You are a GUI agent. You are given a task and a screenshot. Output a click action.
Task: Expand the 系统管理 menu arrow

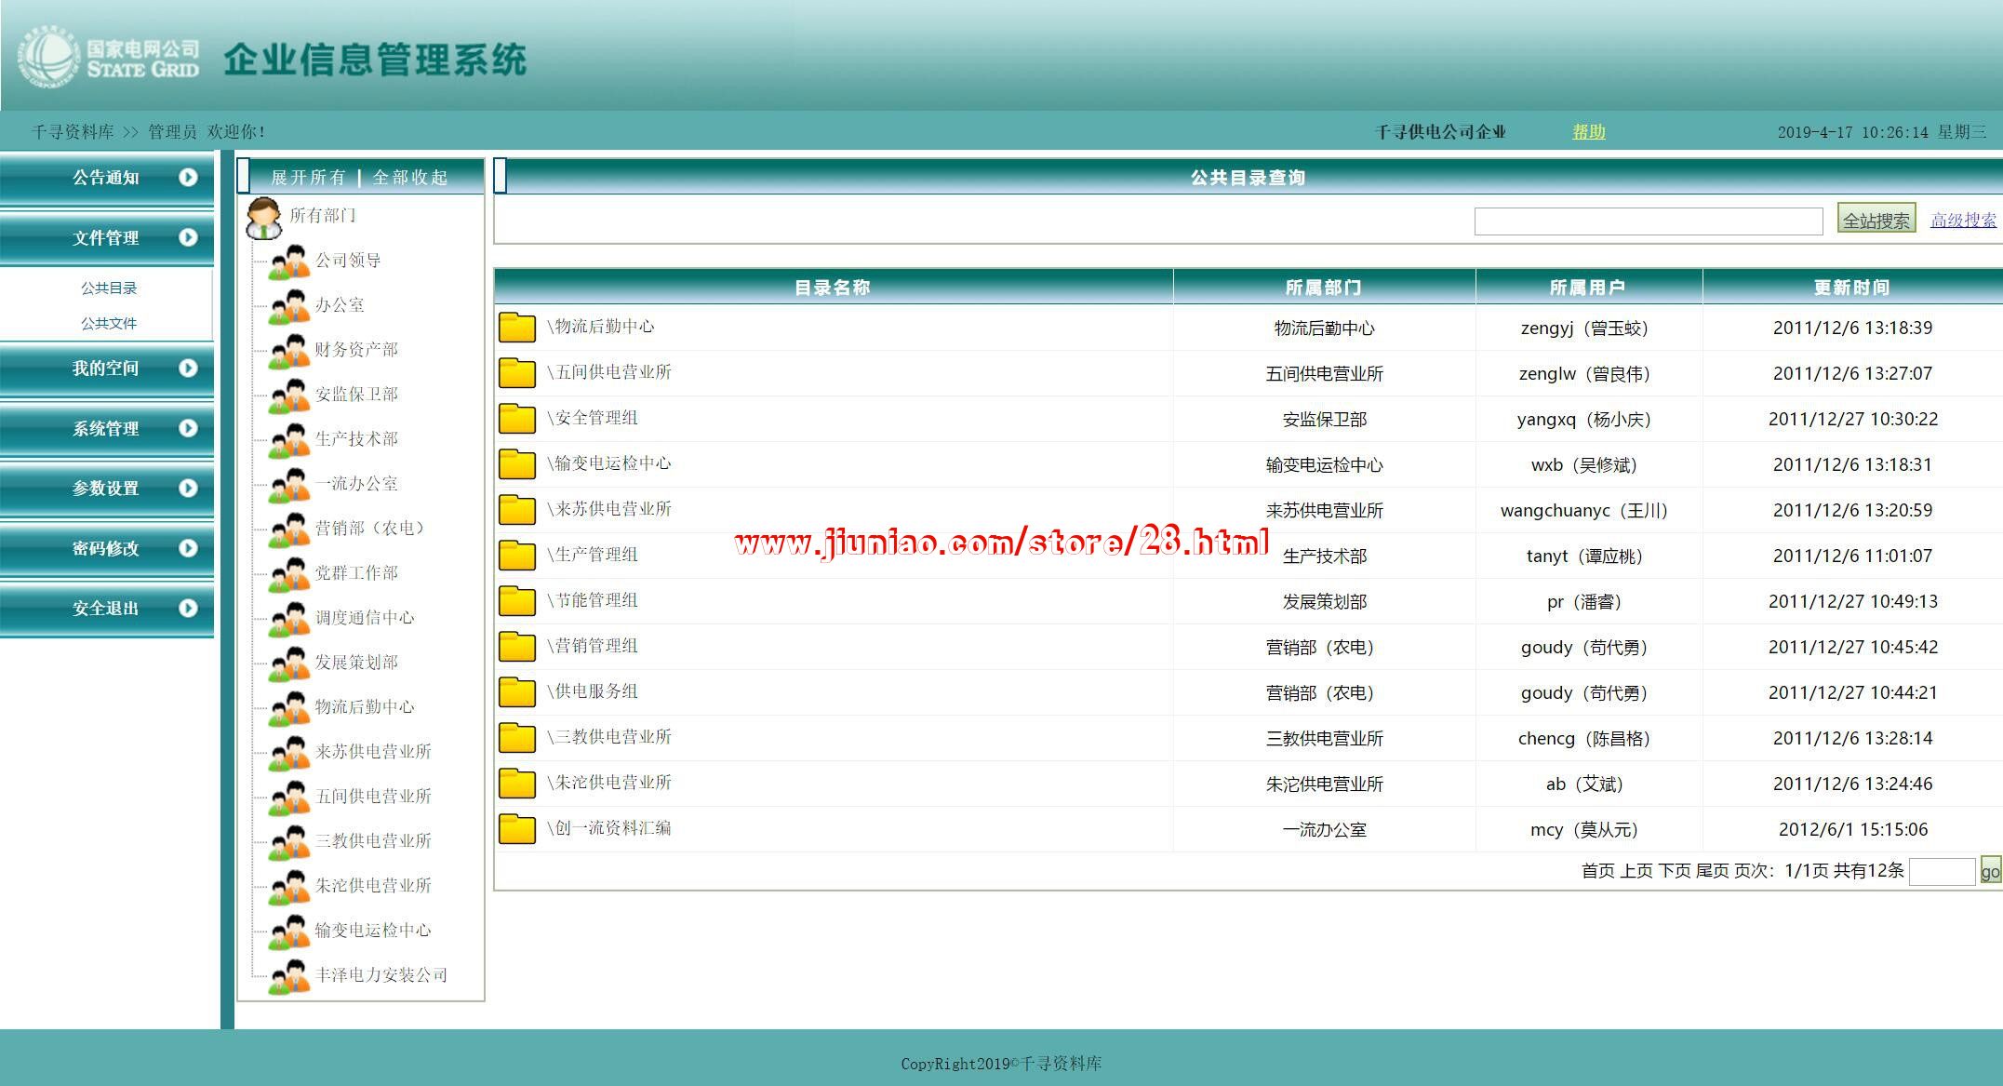tap(188, 428)
